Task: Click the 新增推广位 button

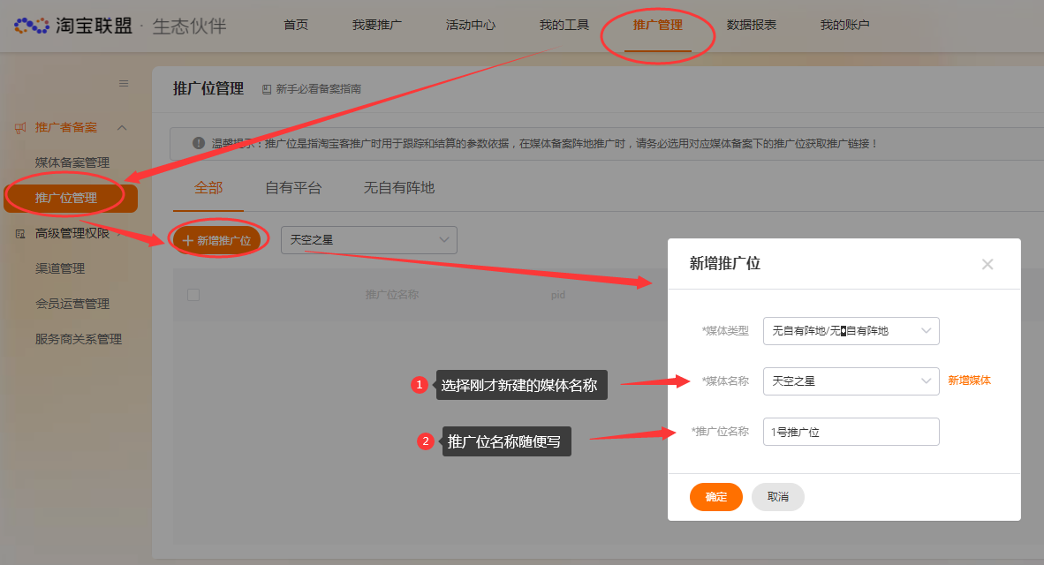Action: (217, 240)
